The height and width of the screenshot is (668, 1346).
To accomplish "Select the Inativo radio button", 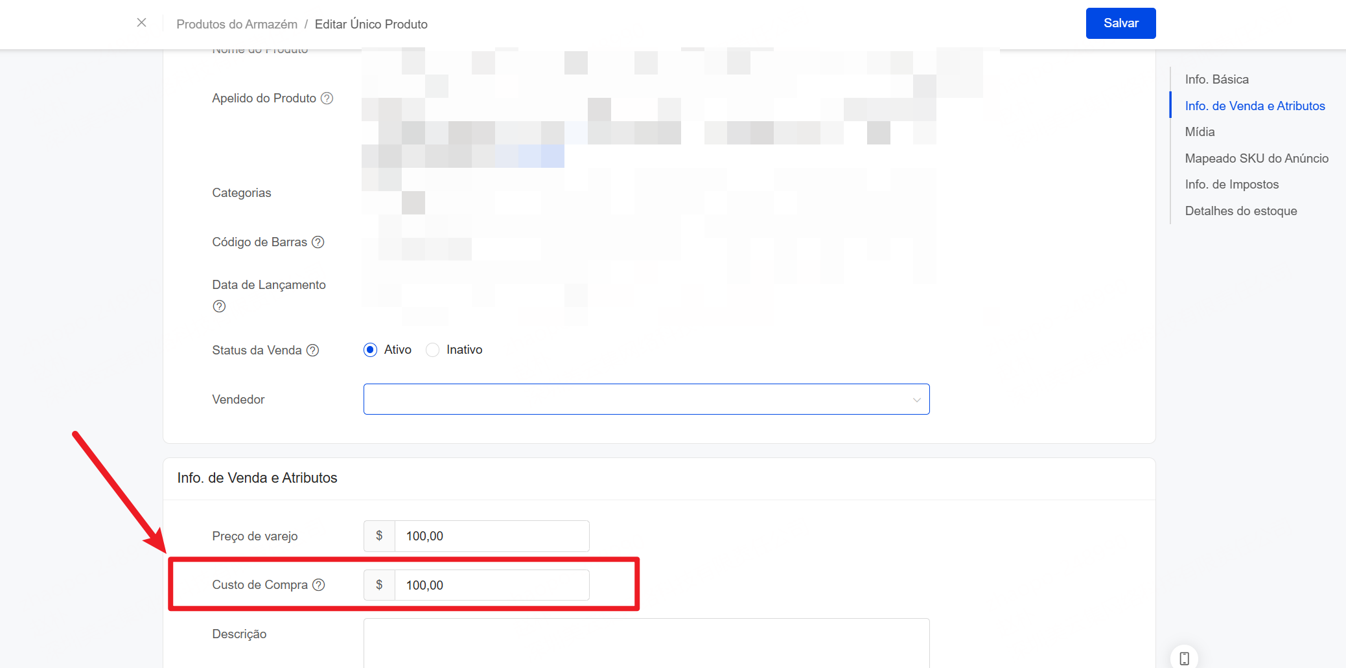I will [432, 350].
